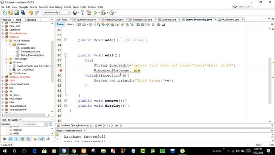Click the Save All toolbar icon
Screen dimensions: 275x155
[x=23, y=12]
